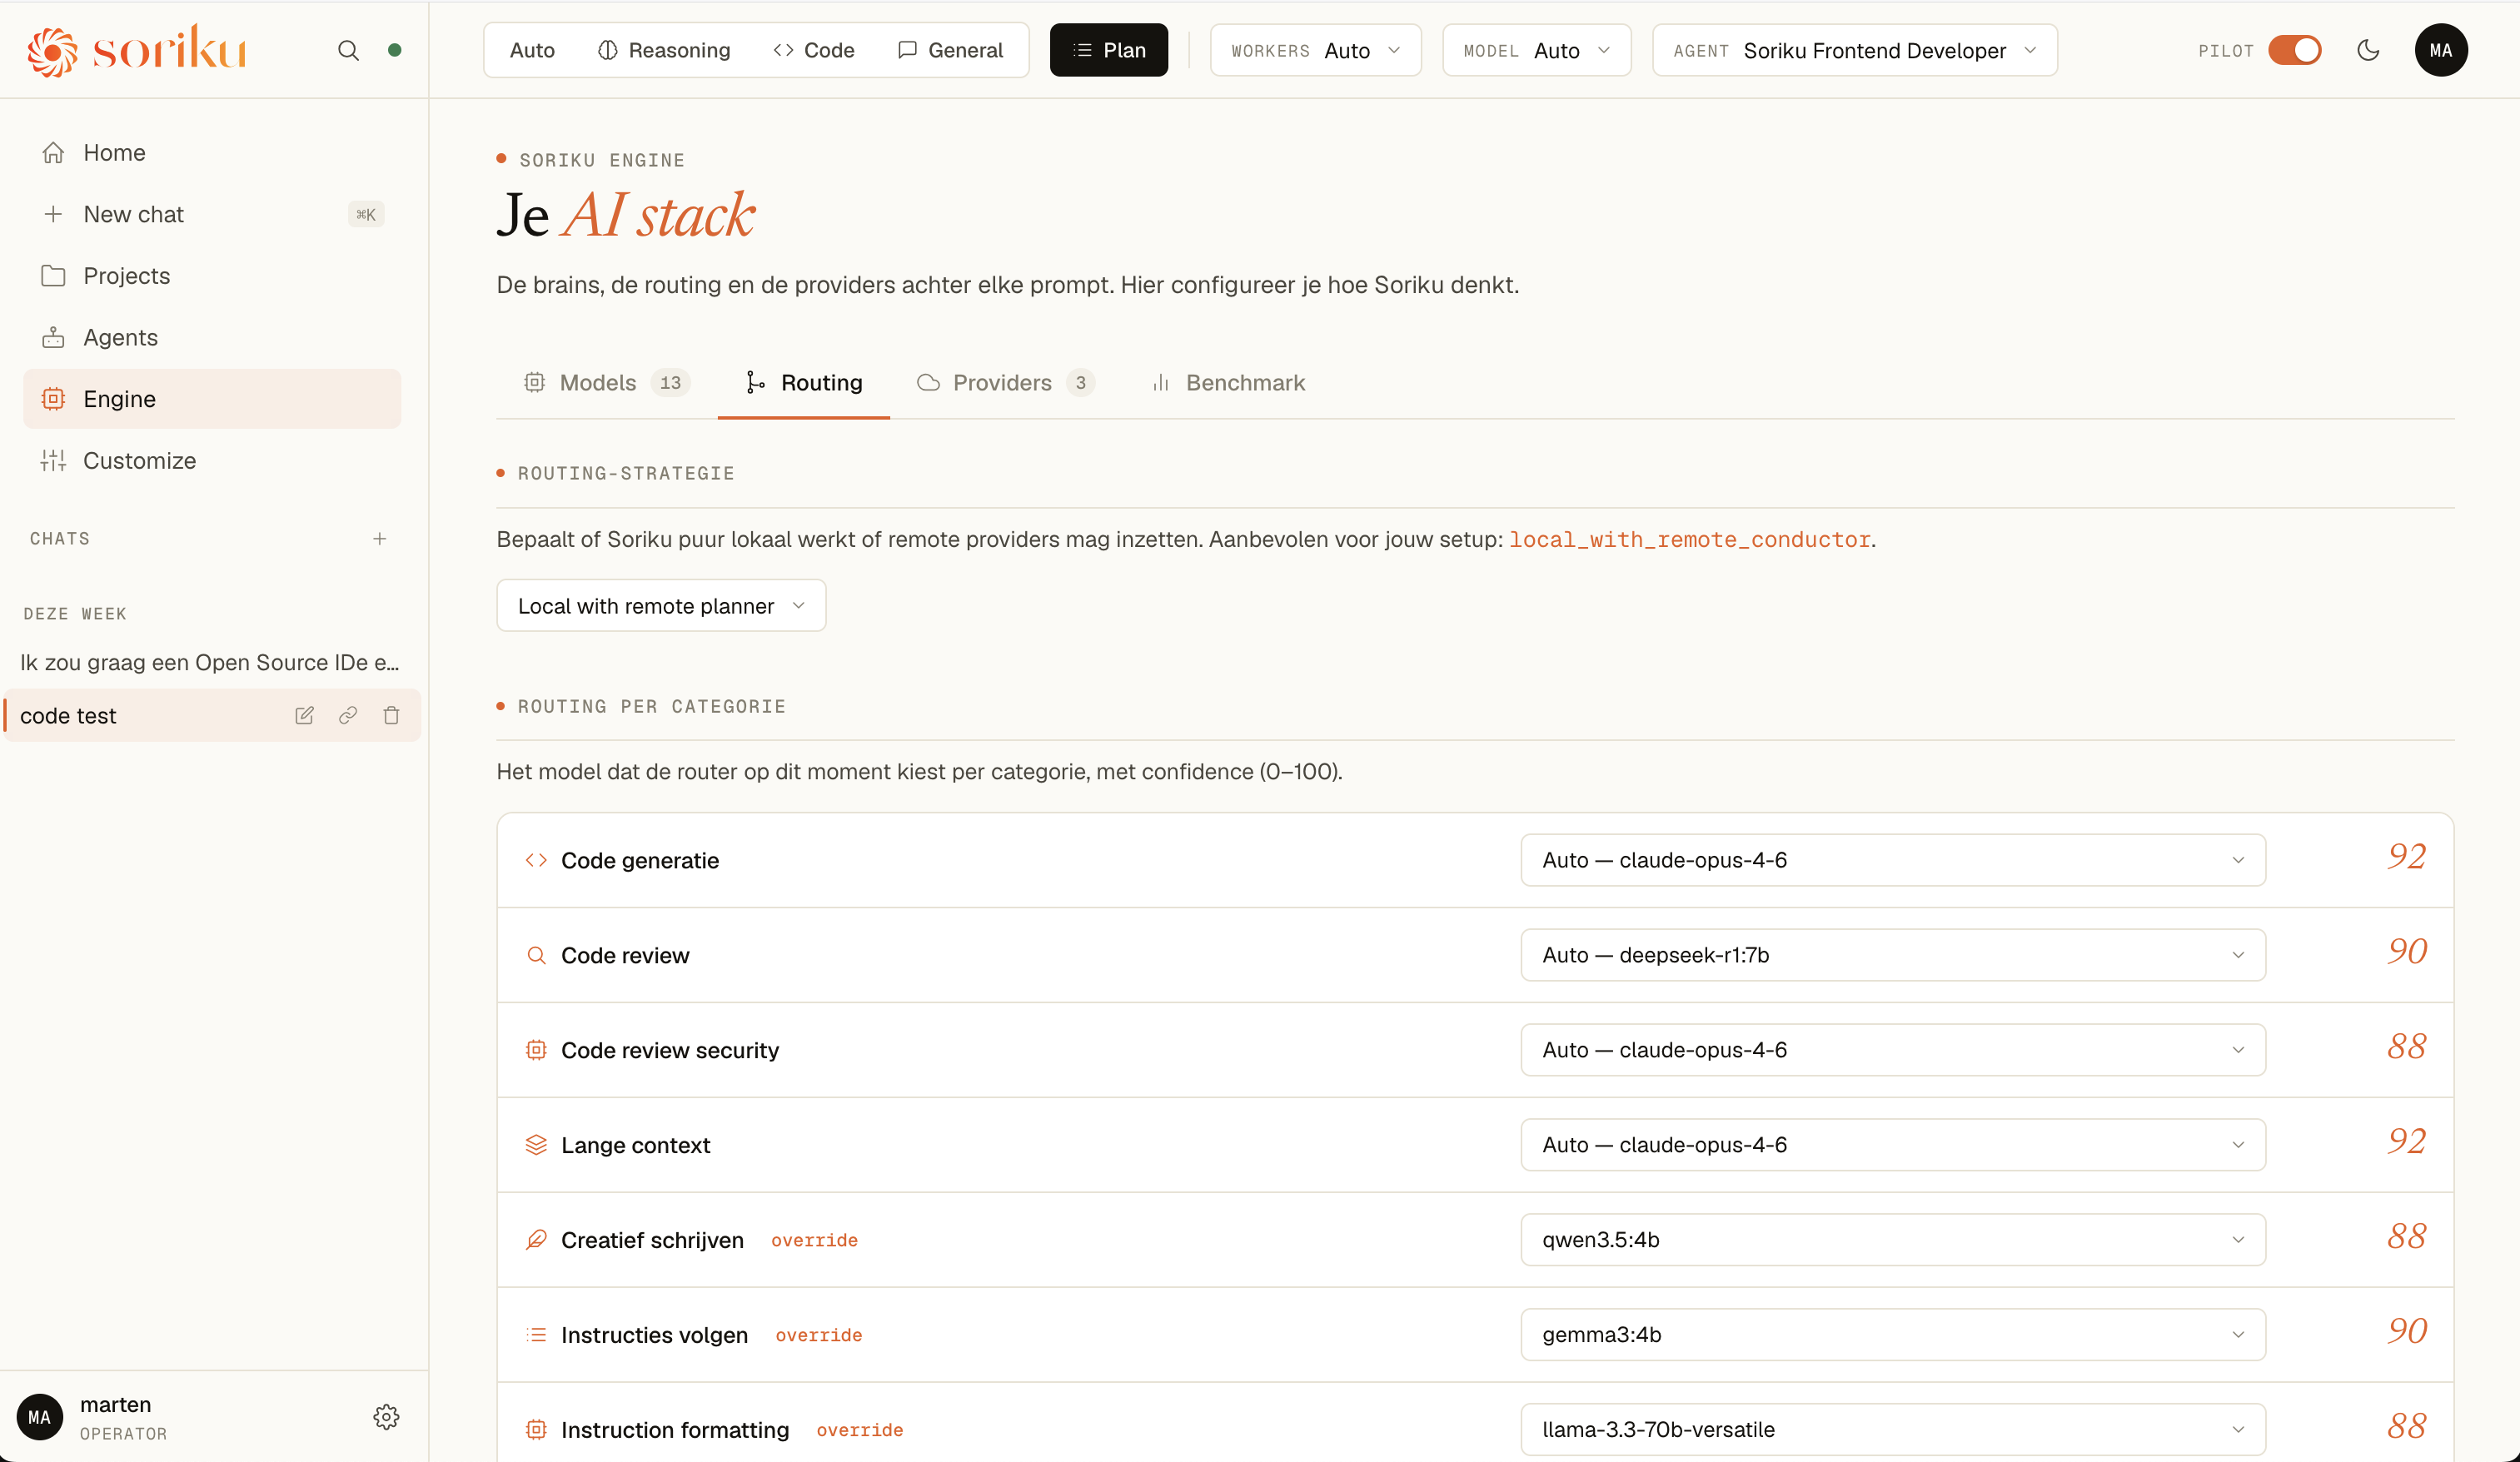Switch to the Models tab

coord(606,382)
